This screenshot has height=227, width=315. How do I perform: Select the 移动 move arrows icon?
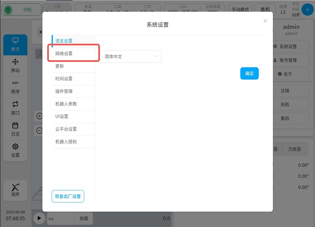(x=15, y=62)
